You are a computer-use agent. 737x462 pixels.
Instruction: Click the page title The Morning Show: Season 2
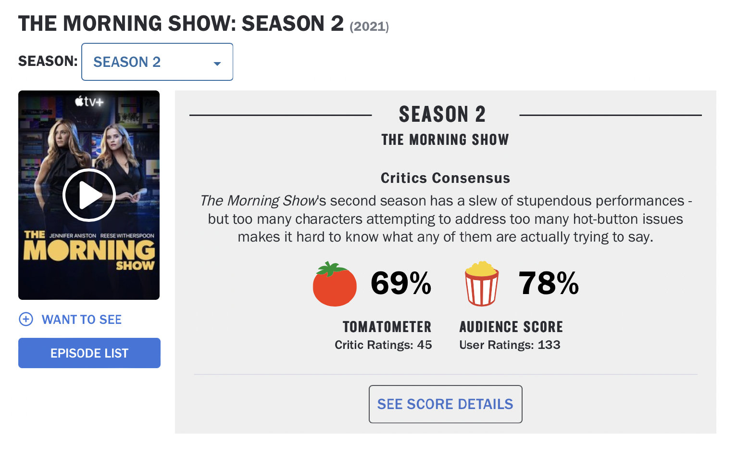tap(181, 24)
